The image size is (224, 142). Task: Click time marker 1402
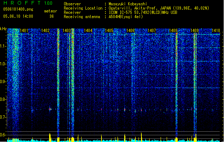click(45, 31)
